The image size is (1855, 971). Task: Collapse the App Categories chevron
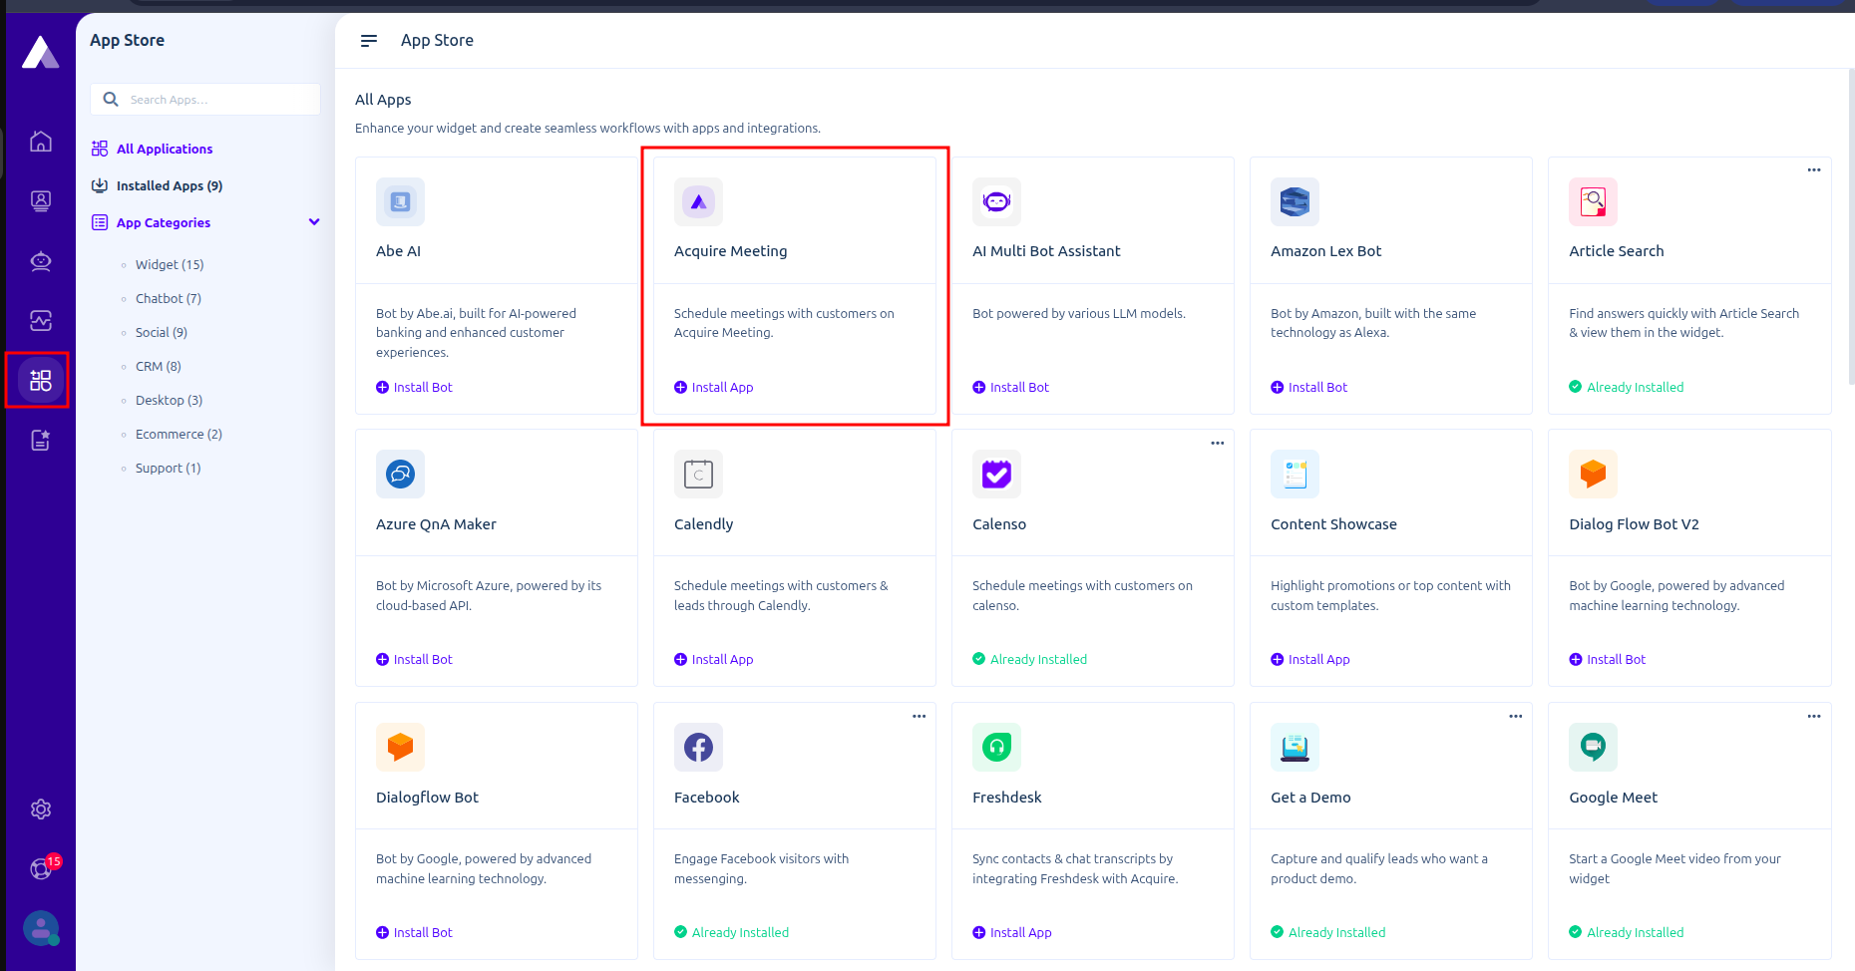[314, 222]
